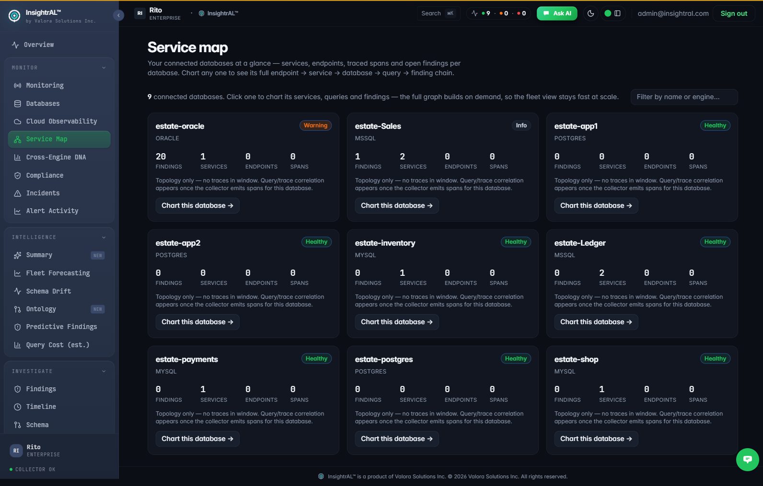Open Alert Activity
The width and height of the screenshot is (763, 486).
tap(59, 211)
